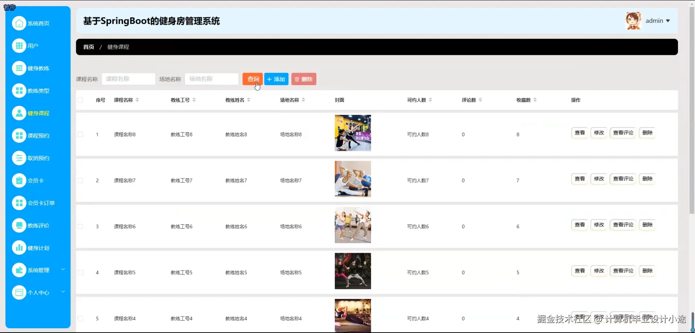Image resolution: width=695 pixels, height=333 pixels.
Task: Open the admin dropdown arrow
Action: tap(668, 21)
